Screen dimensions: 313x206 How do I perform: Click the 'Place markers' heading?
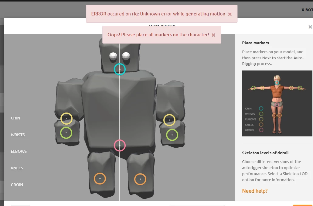(x=256, y=43)
